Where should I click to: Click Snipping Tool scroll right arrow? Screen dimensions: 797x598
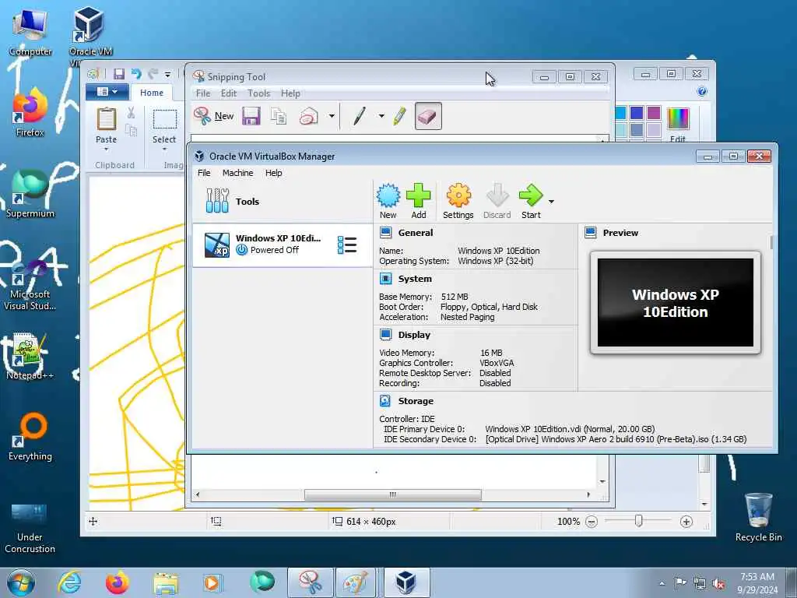588,494
